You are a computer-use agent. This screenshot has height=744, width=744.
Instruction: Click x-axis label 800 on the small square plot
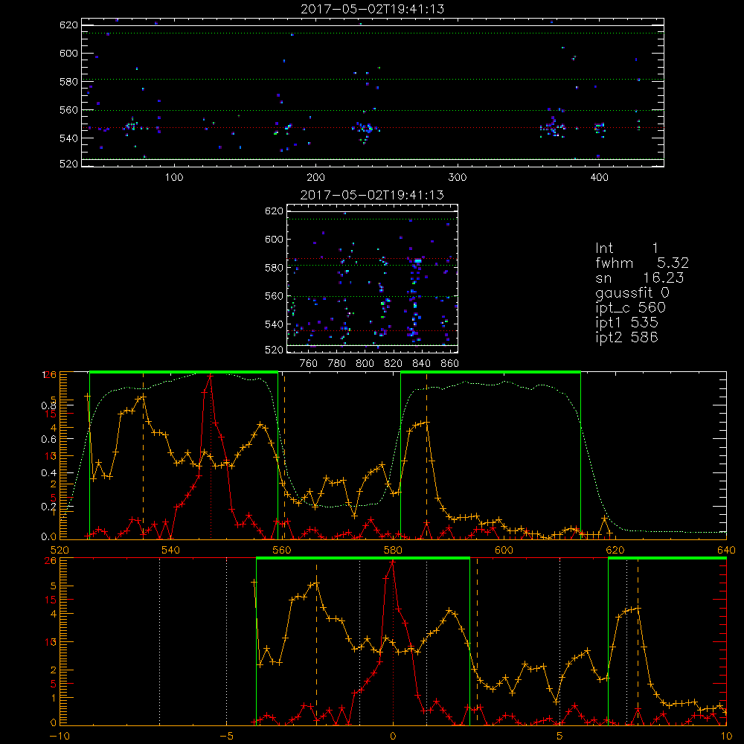tap(365, 364)
